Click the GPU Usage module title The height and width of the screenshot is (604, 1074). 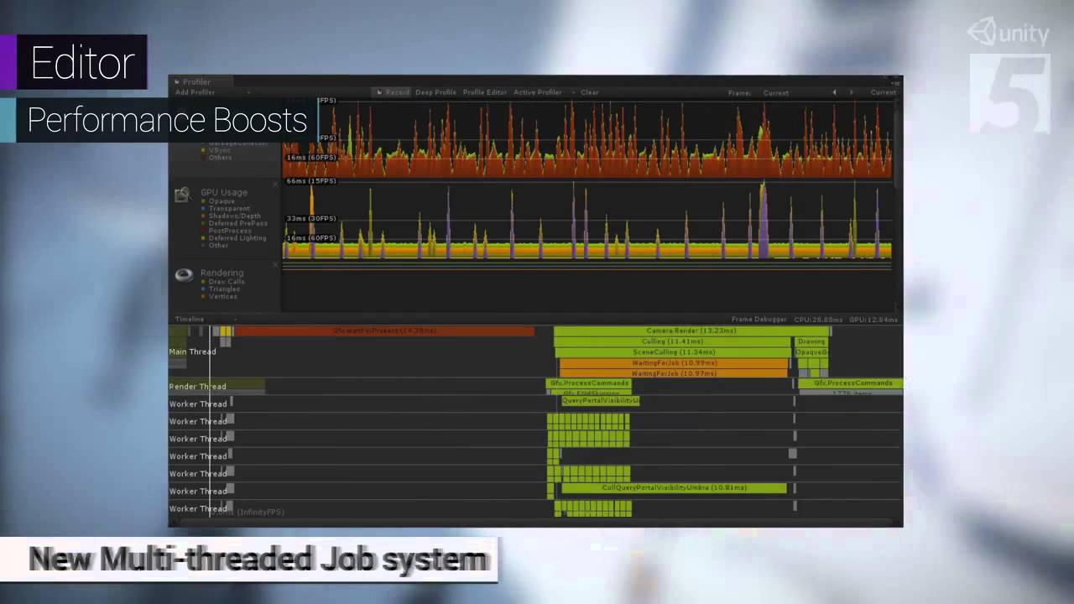point(223,192)
